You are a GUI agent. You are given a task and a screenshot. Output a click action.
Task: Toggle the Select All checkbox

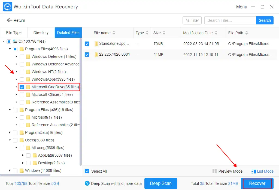tap(87, 171)
